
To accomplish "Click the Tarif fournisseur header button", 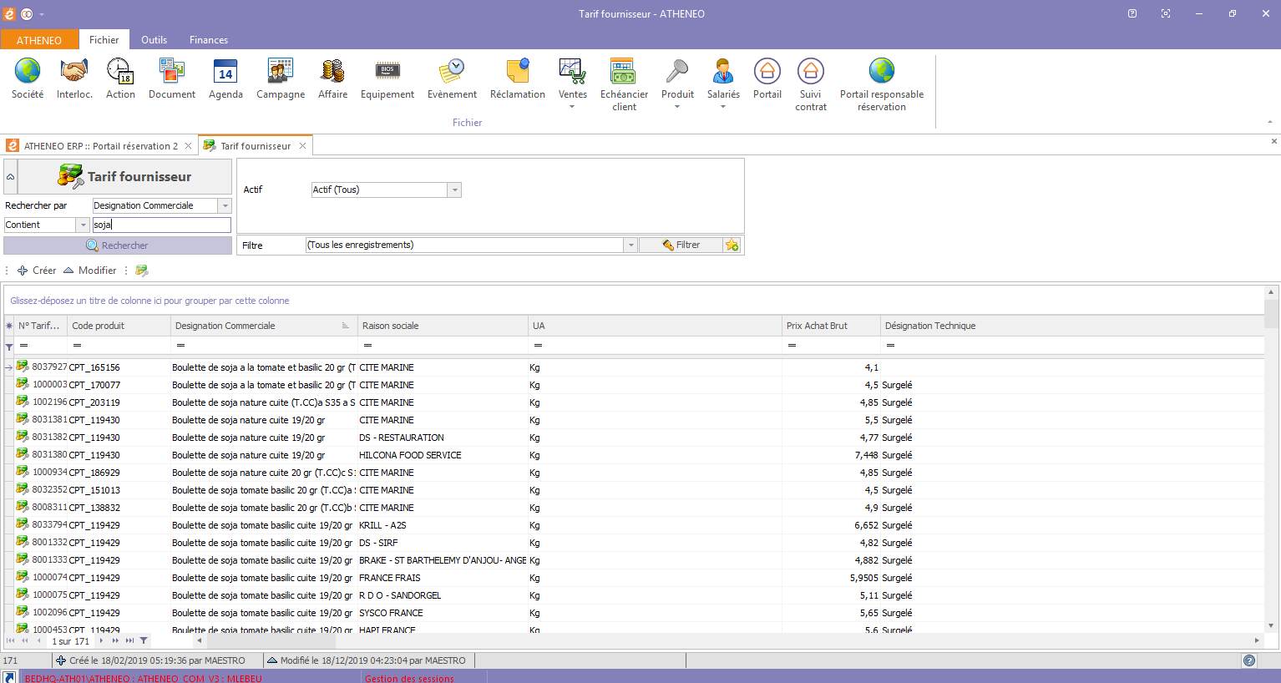I will pos(124,177).
